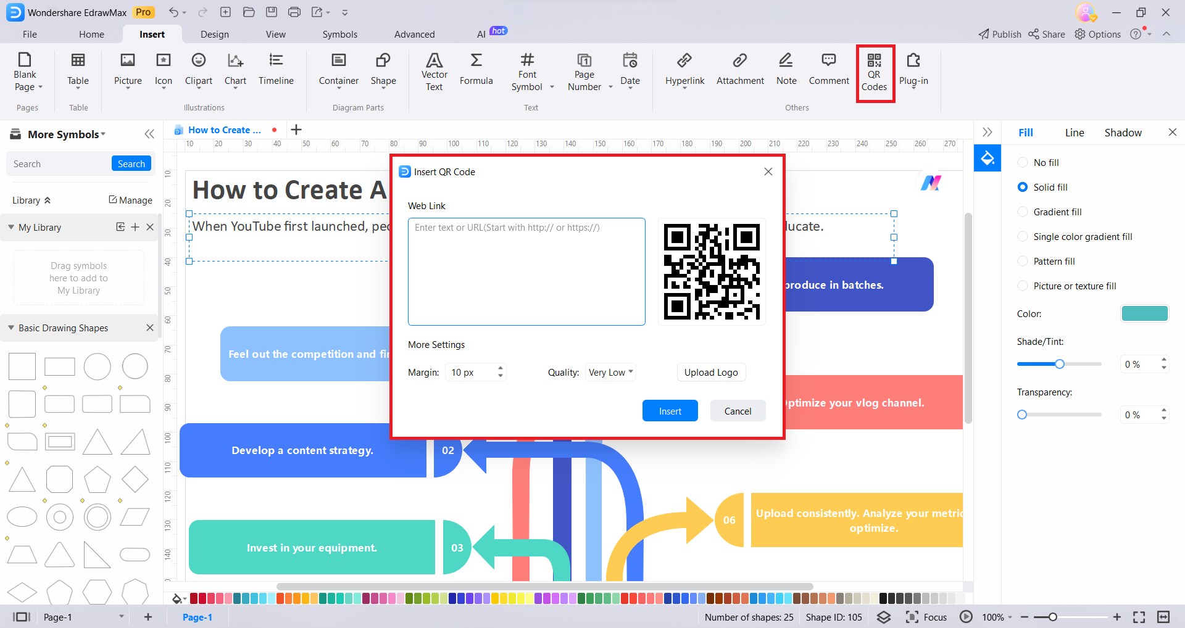Enable Focus mode in status bar
Image resolution: width=1185 pixels, height=628 pixels.
coord(926,617)
